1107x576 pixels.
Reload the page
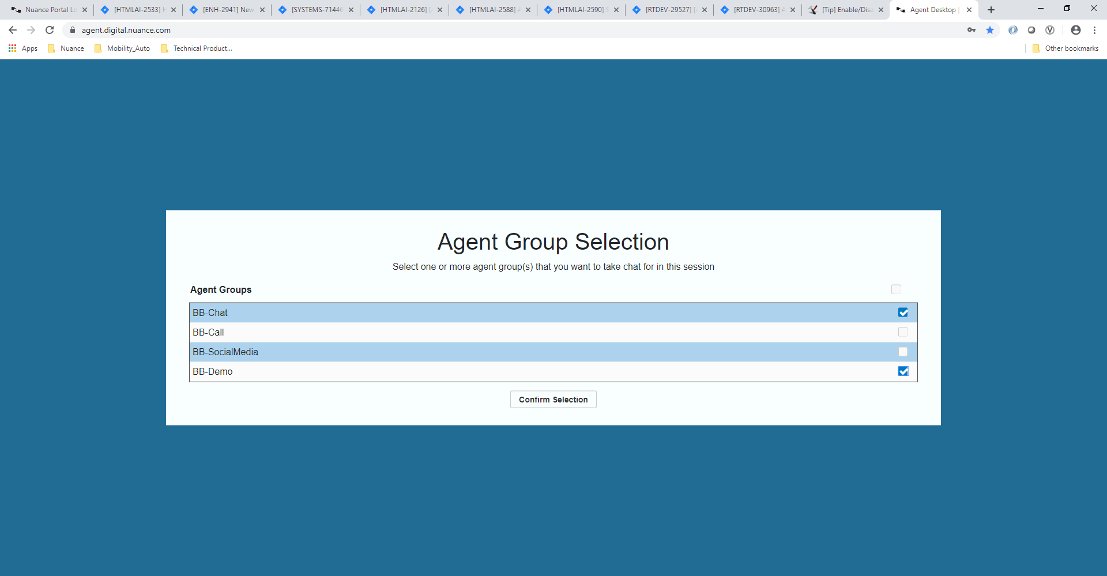tap(50, 29)
